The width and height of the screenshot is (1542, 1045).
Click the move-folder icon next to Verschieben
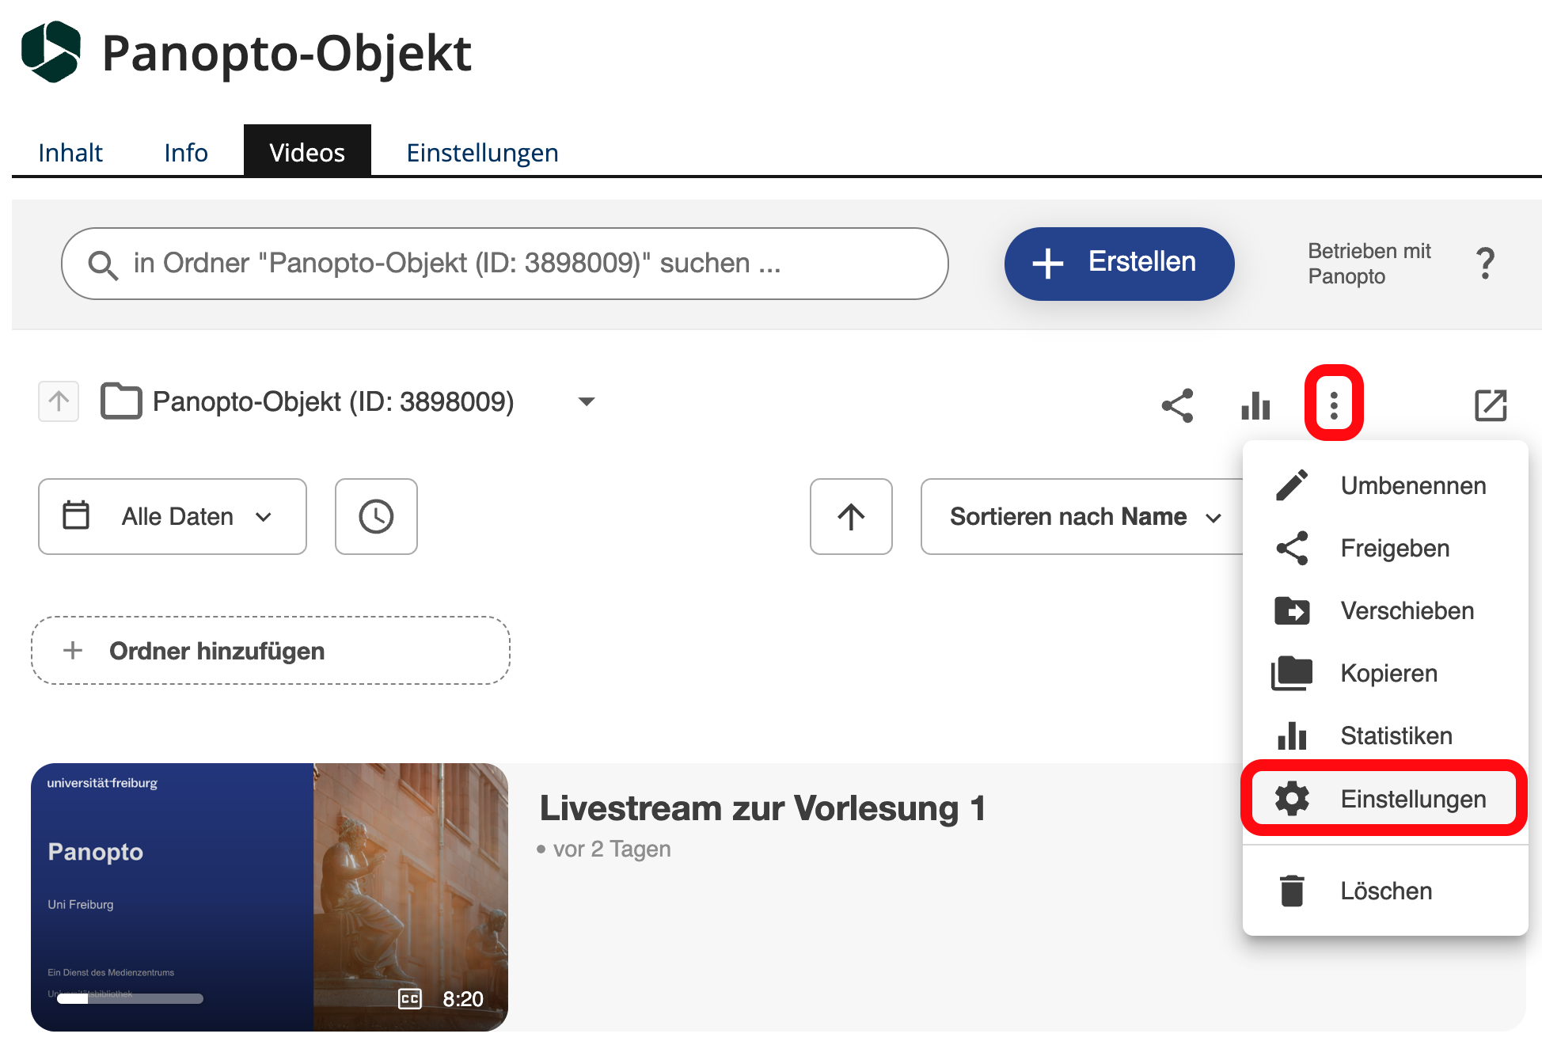[1292, 610]
